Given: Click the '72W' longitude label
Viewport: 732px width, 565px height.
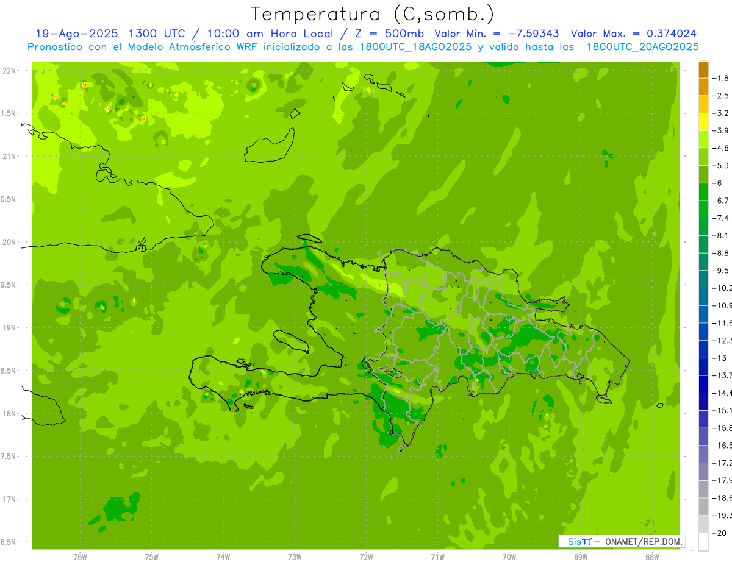Looking at the screenshot, I should pos(366,558).
